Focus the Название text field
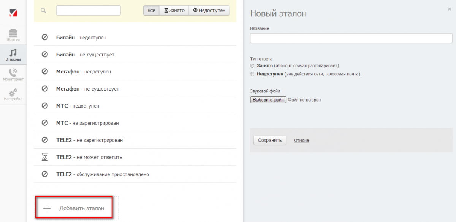Screen dimensions: 456x222 (x=351, y=38)
